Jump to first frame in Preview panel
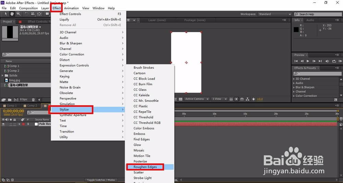Viewport: 343px width, 183px height. coord(296,61)
